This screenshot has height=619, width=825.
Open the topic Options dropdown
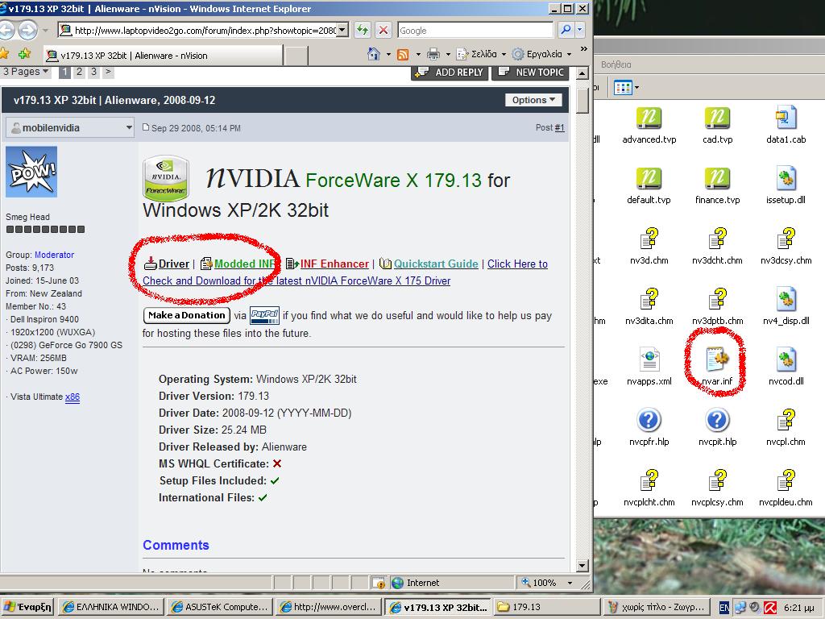[533, 100]
